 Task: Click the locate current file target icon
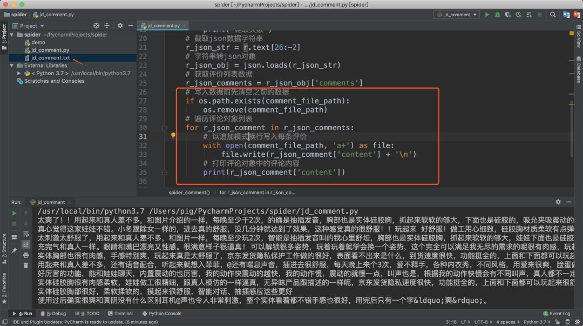coord(97,25)
